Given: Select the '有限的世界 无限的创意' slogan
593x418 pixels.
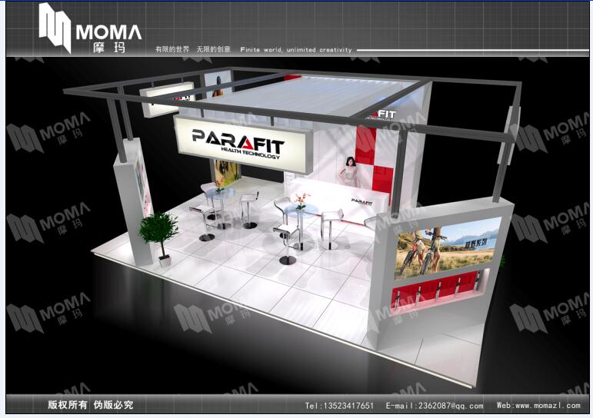Looking at the screenshot, I should tap(193, 49).
